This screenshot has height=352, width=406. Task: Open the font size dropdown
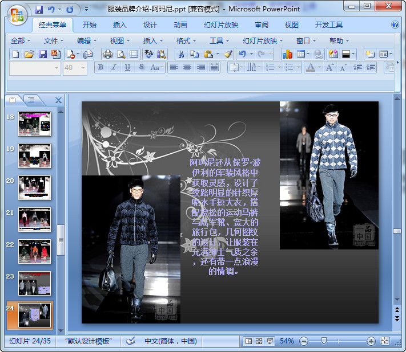[82, 67]
